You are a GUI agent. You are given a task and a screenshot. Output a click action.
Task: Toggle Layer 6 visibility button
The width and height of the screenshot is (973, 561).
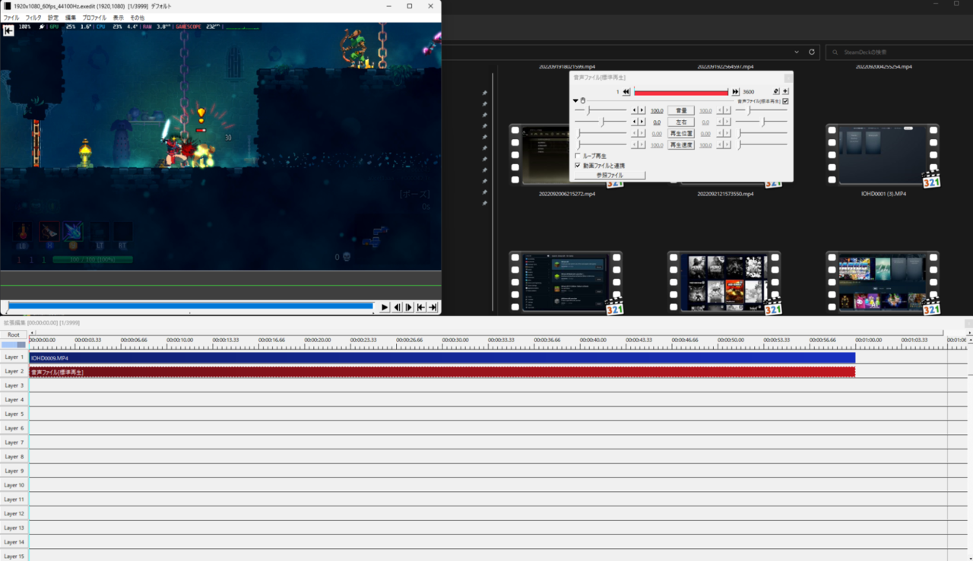click(14, 428)
